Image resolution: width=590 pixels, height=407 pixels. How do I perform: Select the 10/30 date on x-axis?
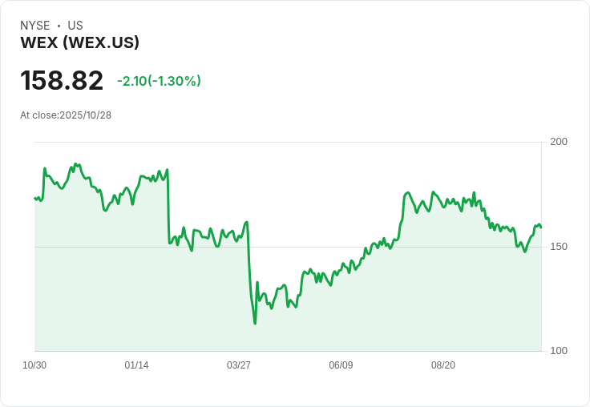click(34, 365)
